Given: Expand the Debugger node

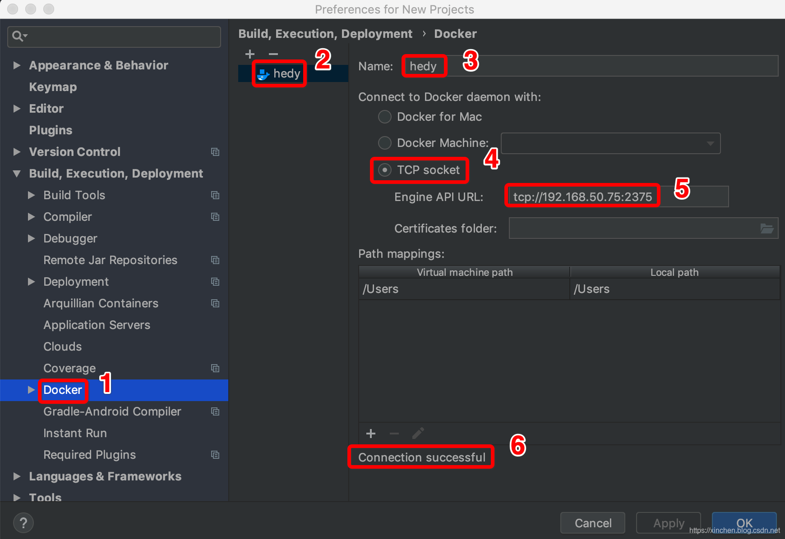Looking at the screenshot, I should (32, 238).
